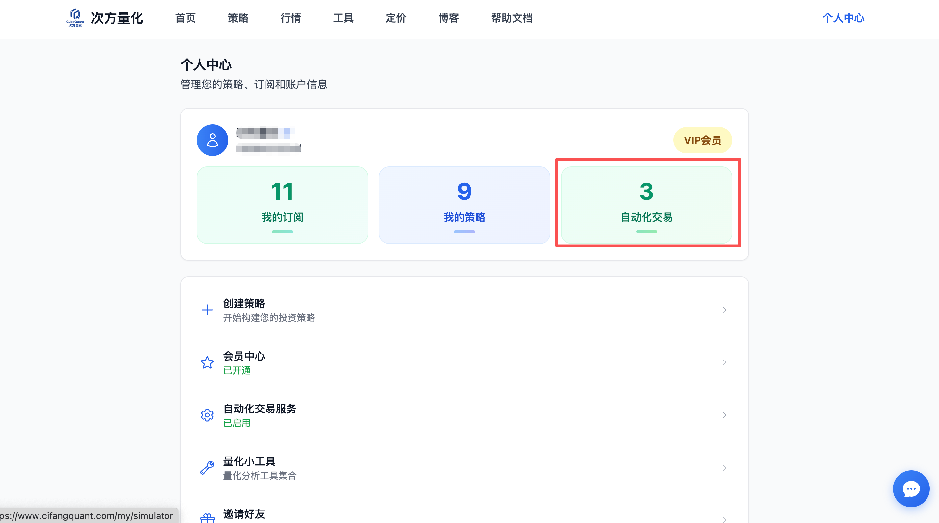Expand the 会员中心 row chevron

click(x=724, y=362)
